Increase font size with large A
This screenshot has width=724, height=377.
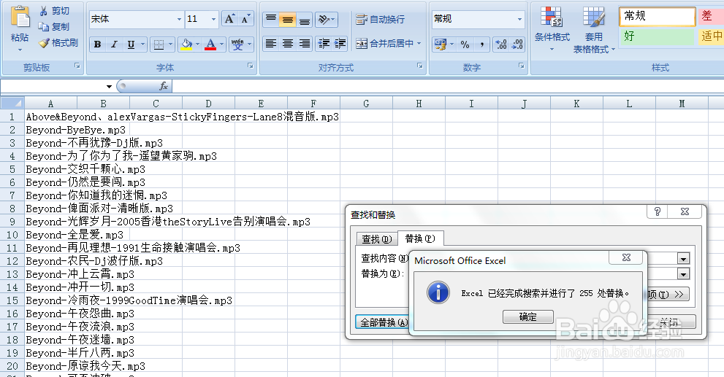[x=229, y=19]
